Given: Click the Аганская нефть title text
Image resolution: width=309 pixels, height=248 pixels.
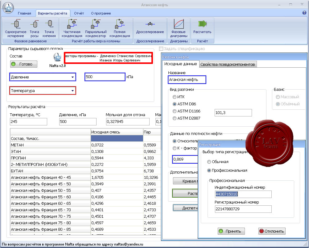Looking at the screenshot, I should coord(154,5).
